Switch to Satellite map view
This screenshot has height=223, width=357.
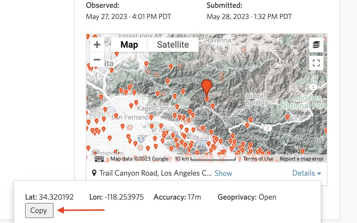173,45
